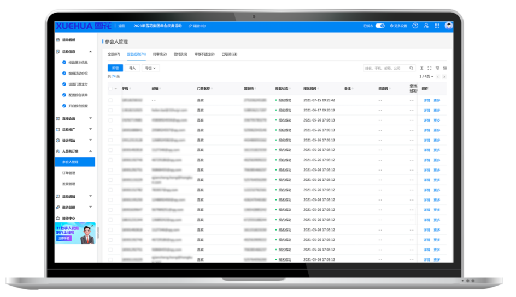The width and height of the screenshot is (516, 297).
Task: Click check icon beside 开启报名提醒
Action: coord(64,106)
